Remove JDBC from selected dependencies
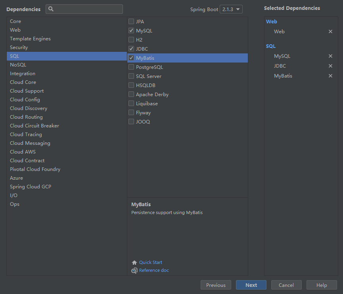The image size is (343, 294). click(330, 66)
